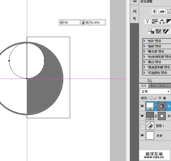The width and height of the screenshot is (171, 161).
Task: Click the H height field showing 50.00%
Action: pyautogui.click(x=97, y=23)
